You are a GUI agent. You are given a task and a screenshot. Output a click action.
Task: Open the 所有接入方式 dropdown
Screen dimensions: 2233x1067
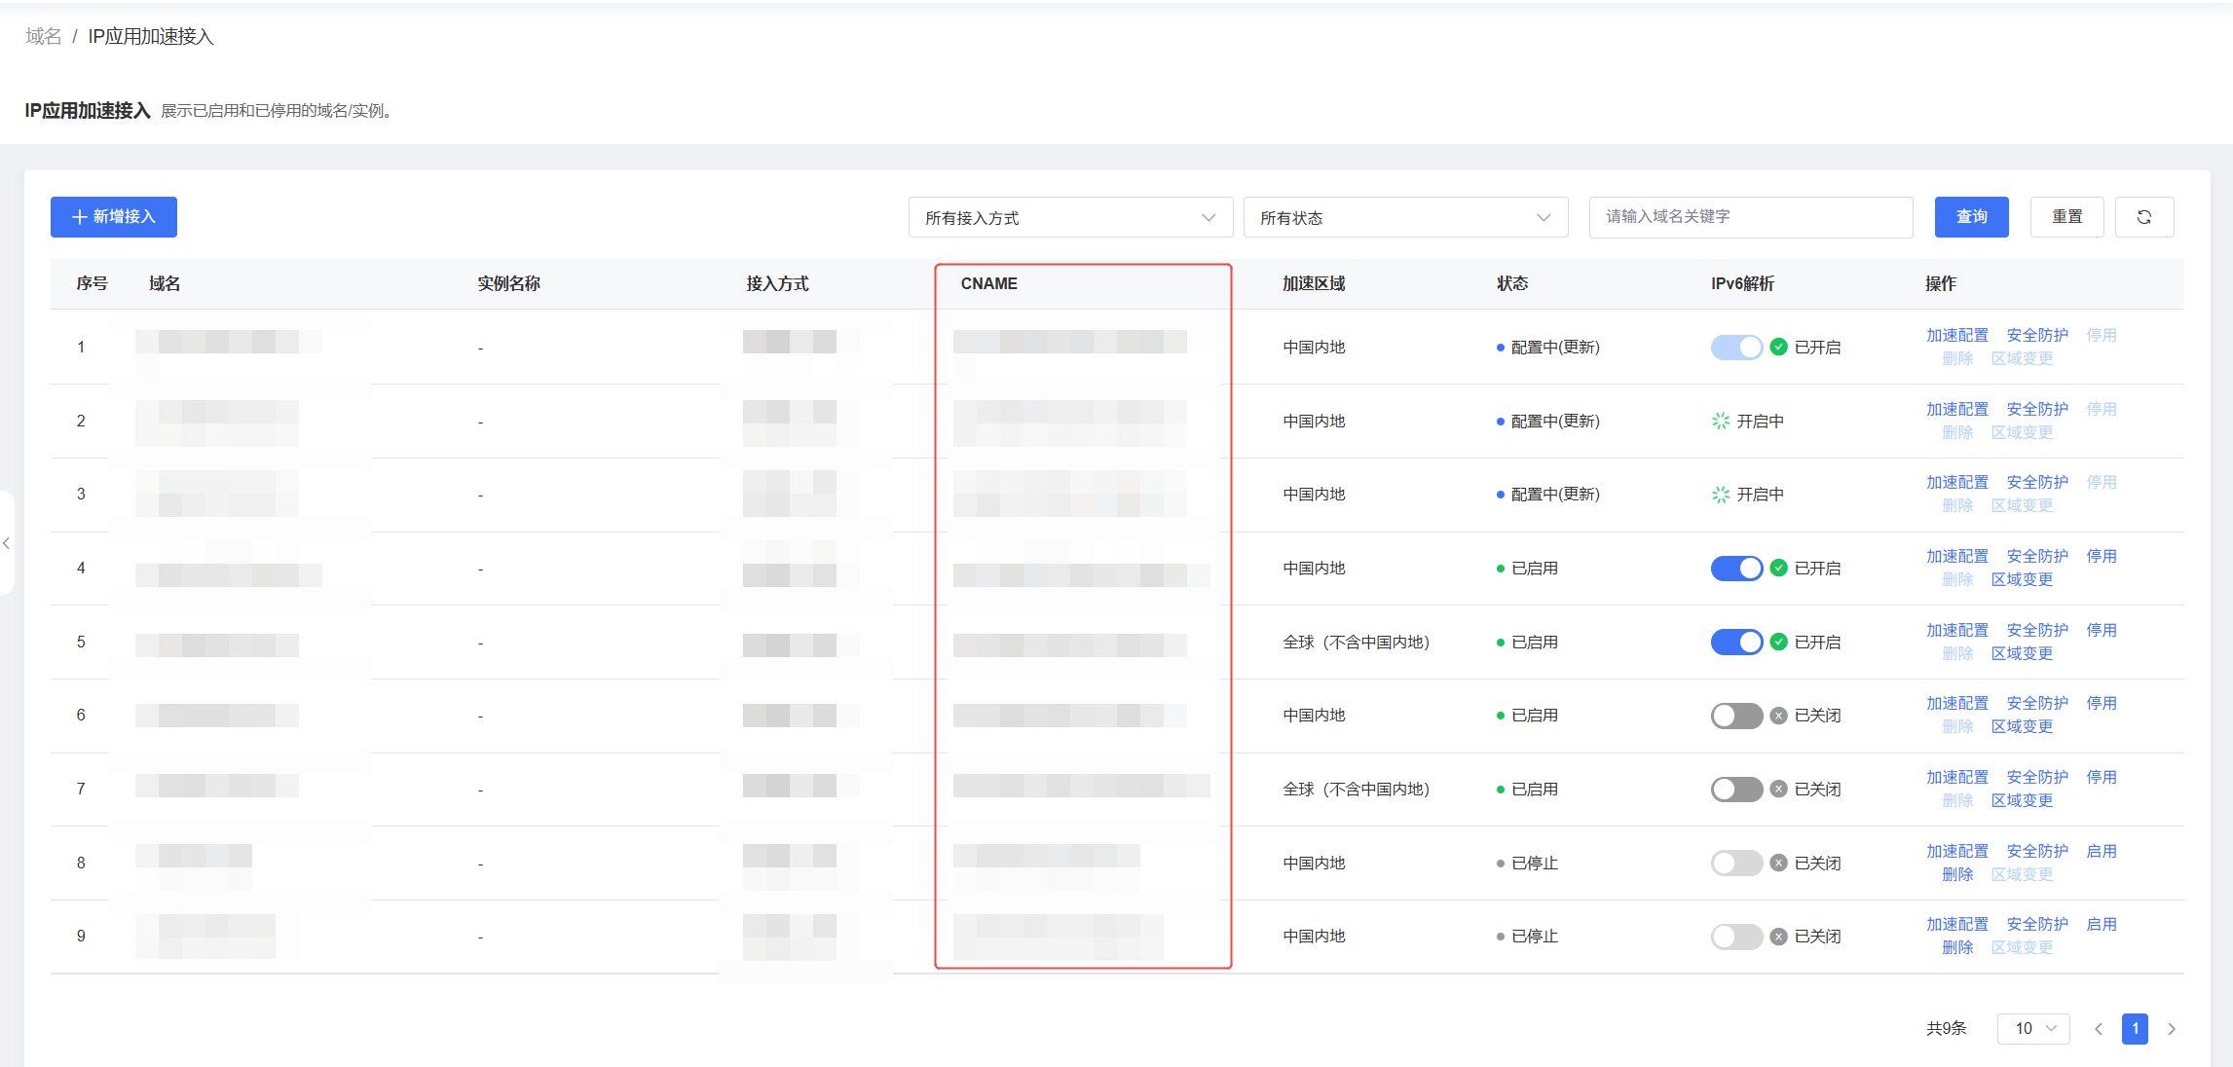point(1069,217)
